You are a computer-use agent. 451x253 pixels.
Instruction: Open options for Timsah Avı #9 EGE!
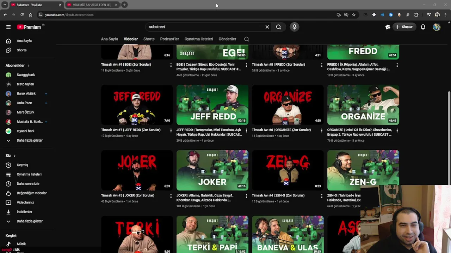click(171, 65)
